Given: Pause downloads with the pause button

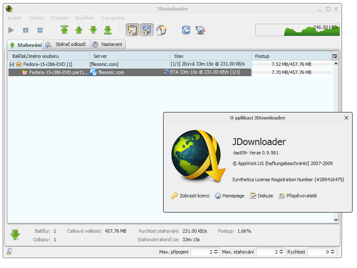Looking at the screenshot, I should click(25, 30).
